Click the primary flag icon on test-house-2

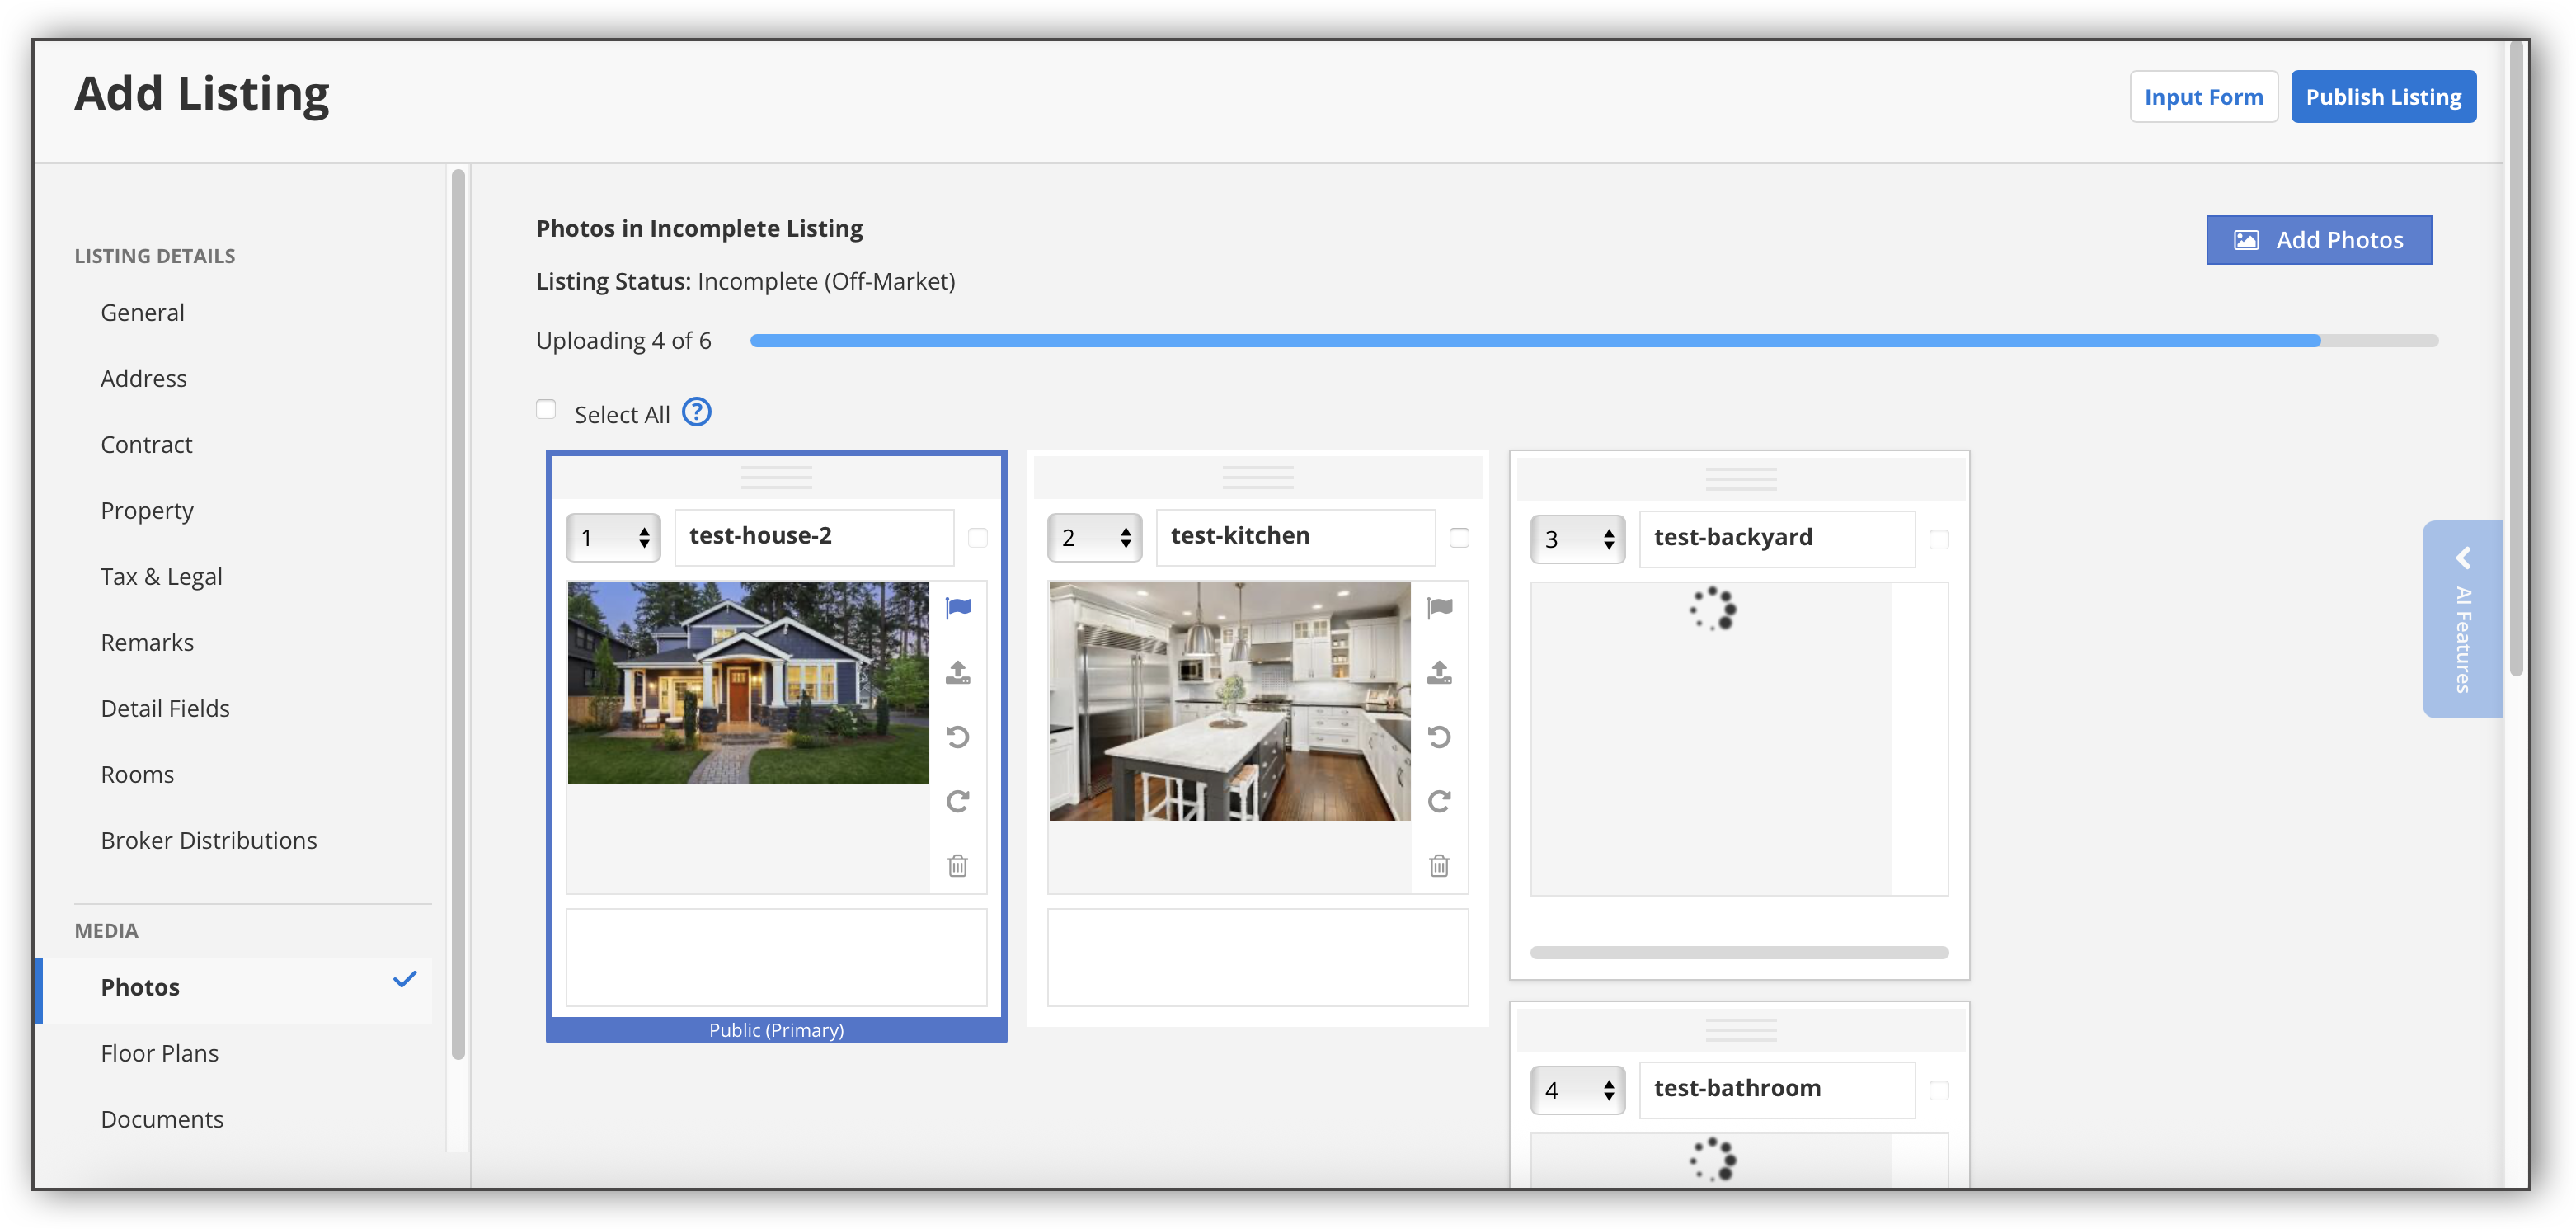(x=958, y=607)
